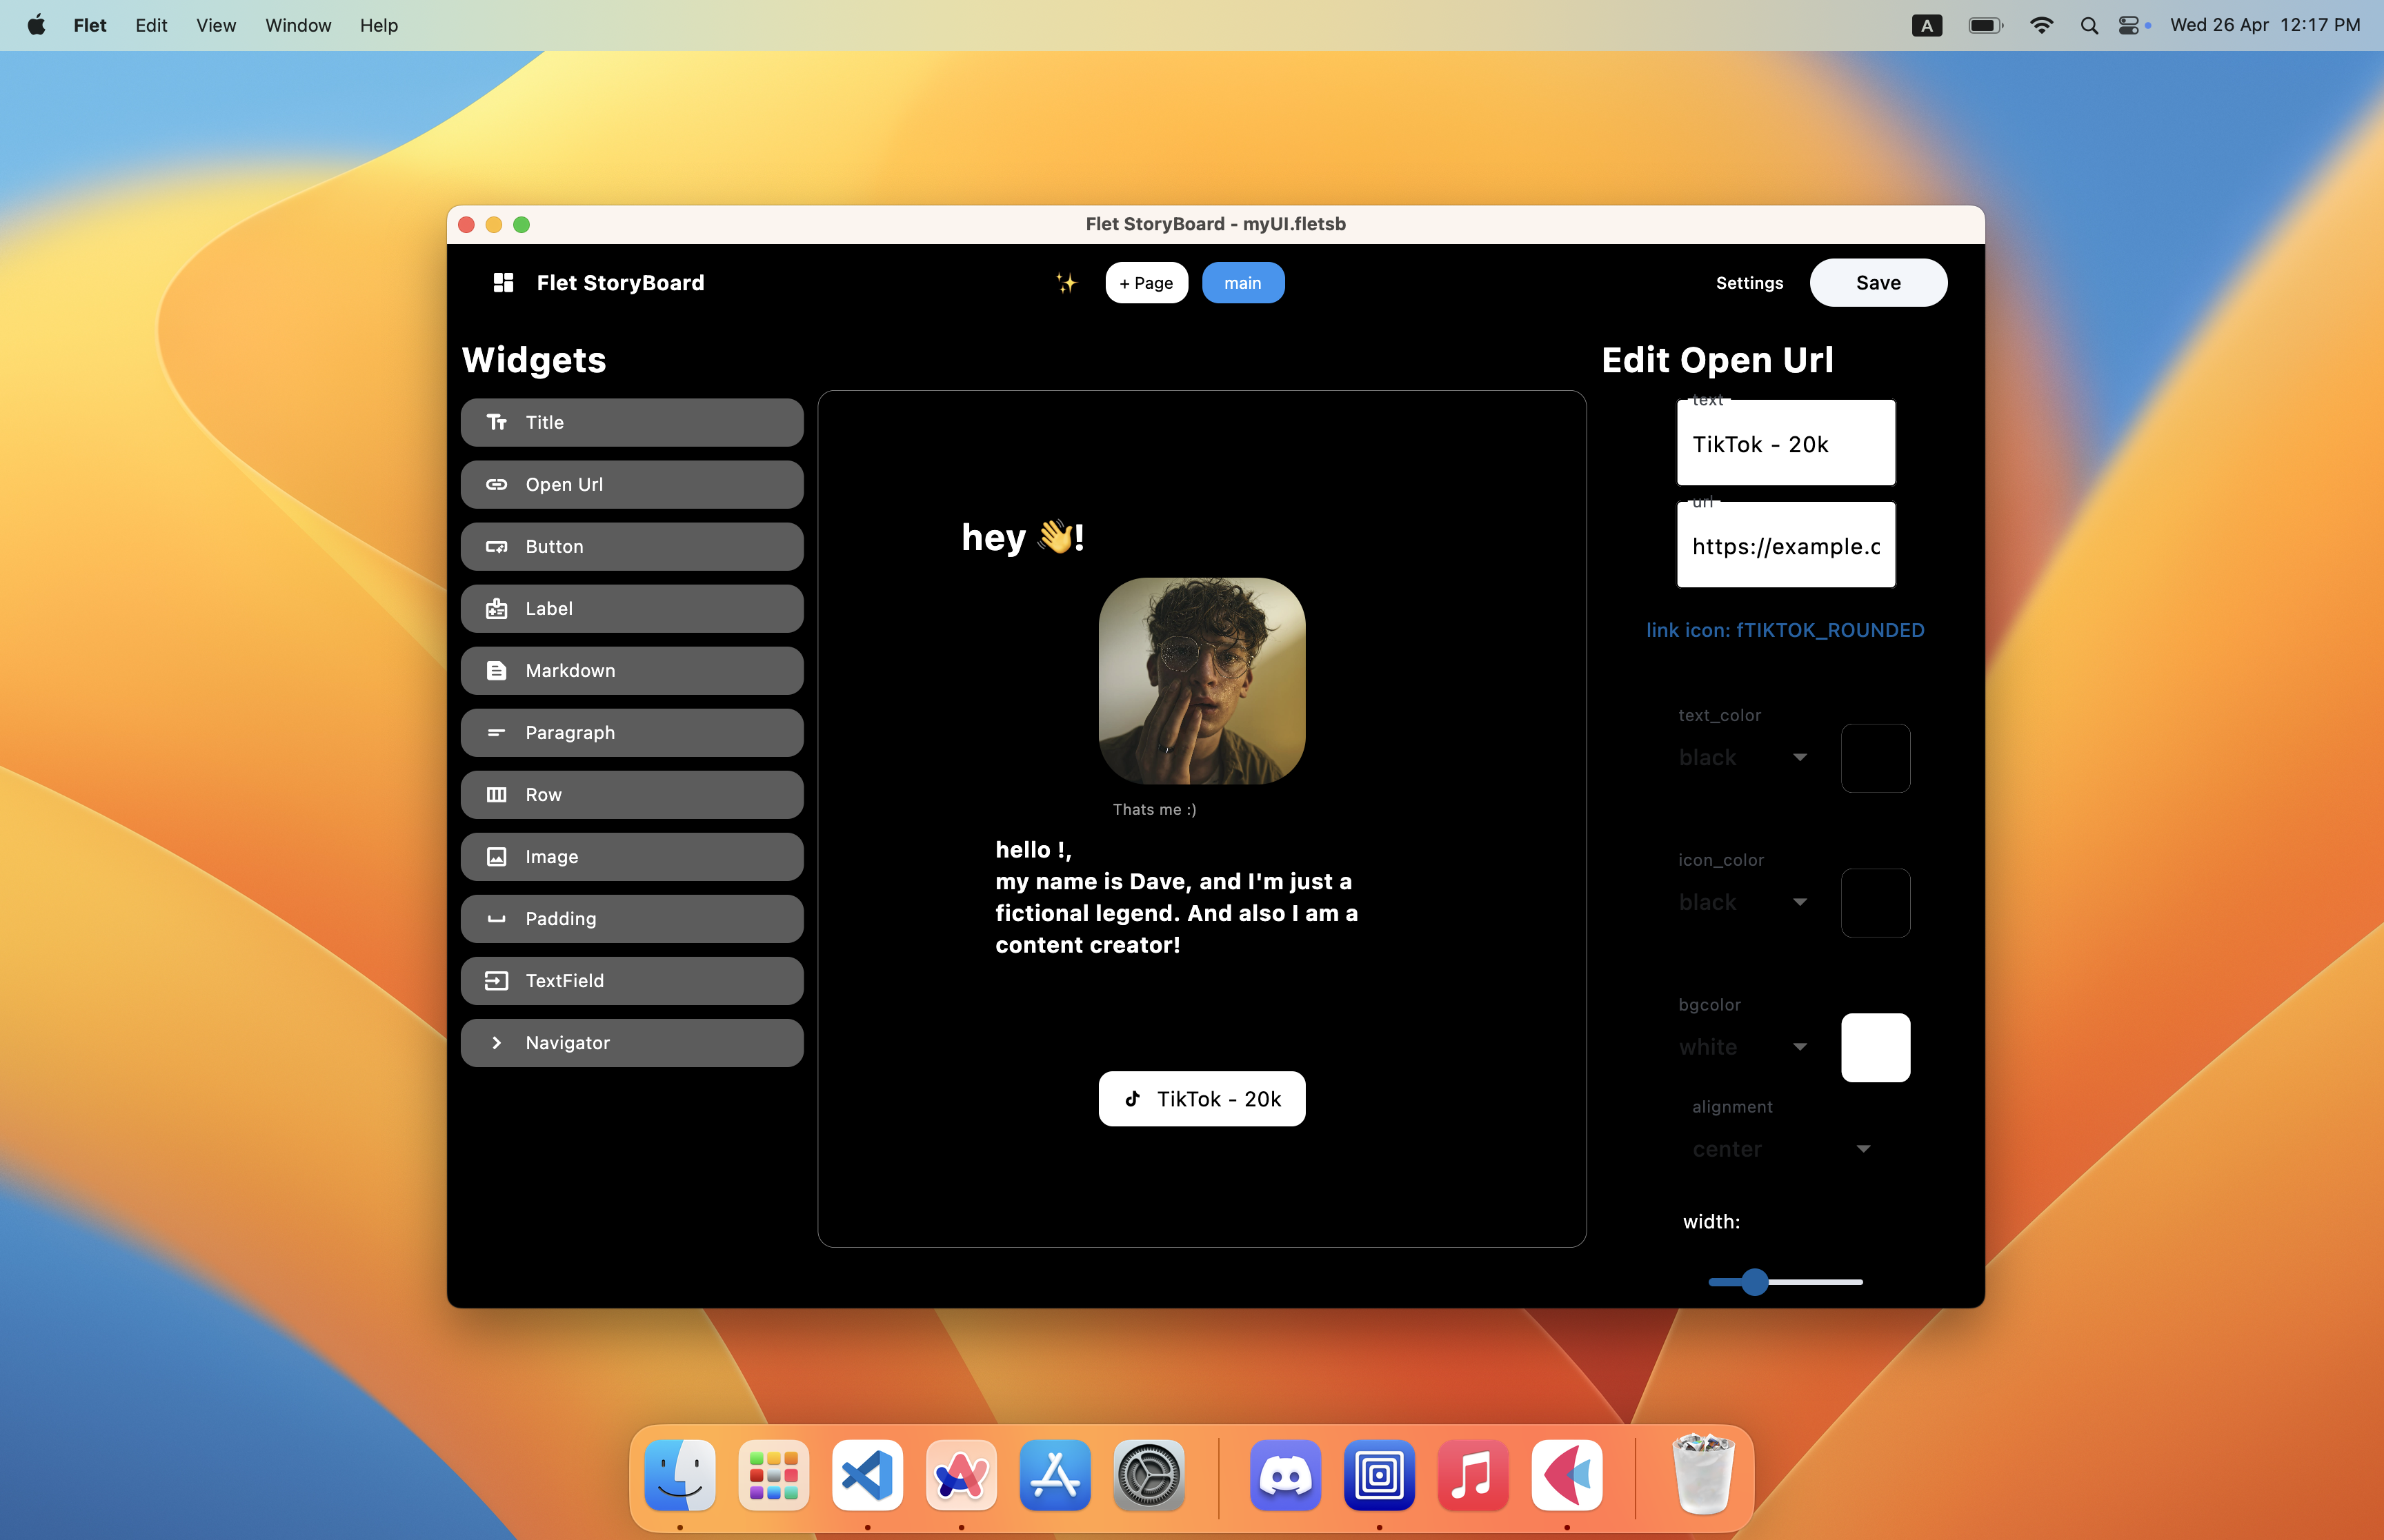Open Wi-Fi status menu
Viewport: 2384px width, 1540px height.
click(x=2042, y=25)
